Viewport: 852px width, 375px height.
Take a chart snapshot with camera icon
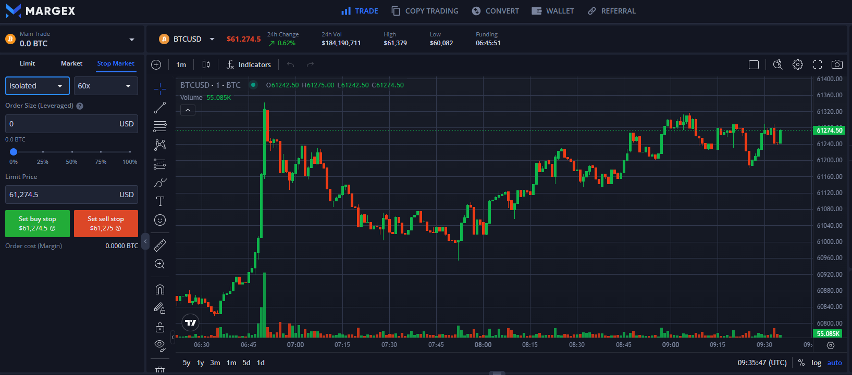pos(837,64)
